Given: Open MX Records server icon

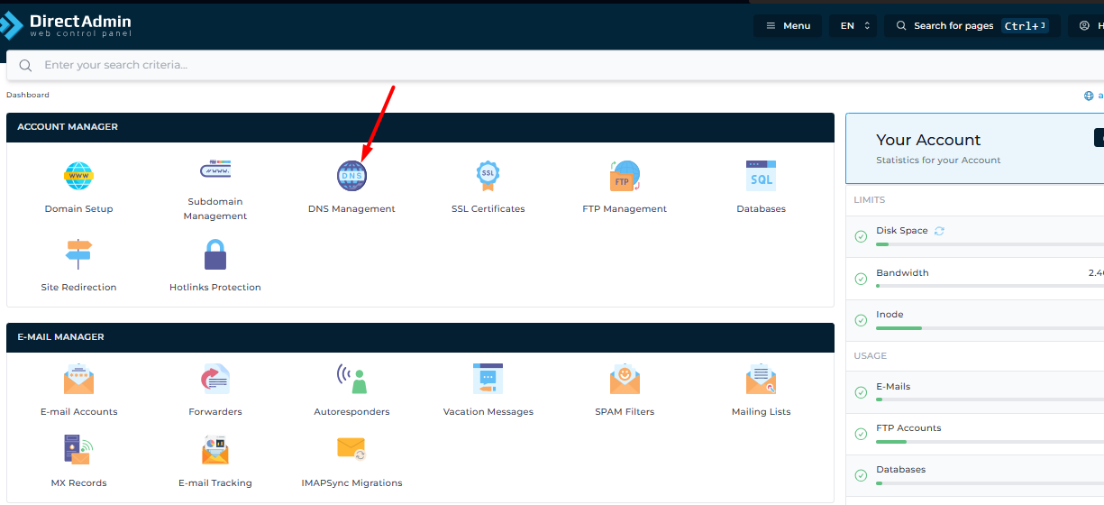Looking at the screenshot, I should coord(78,449).
